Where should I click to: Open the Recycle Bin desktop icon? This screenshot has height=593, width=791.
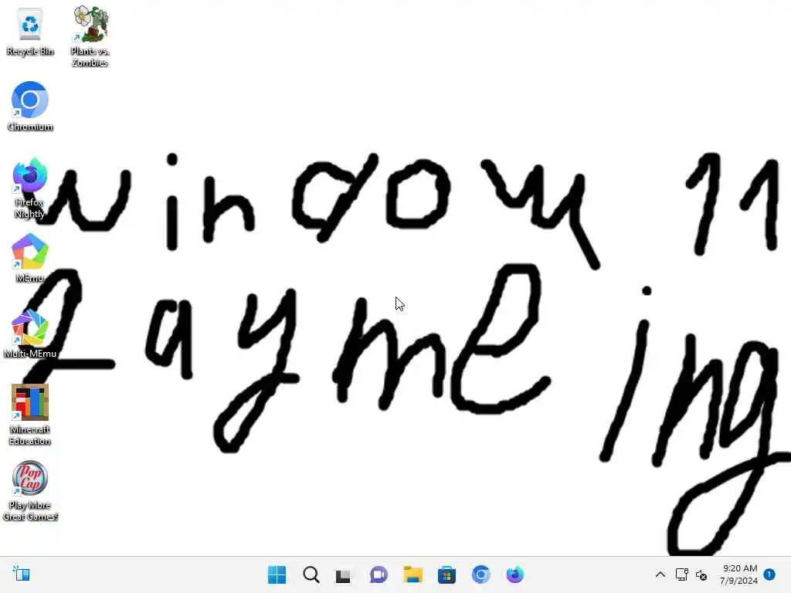(30, 31)
